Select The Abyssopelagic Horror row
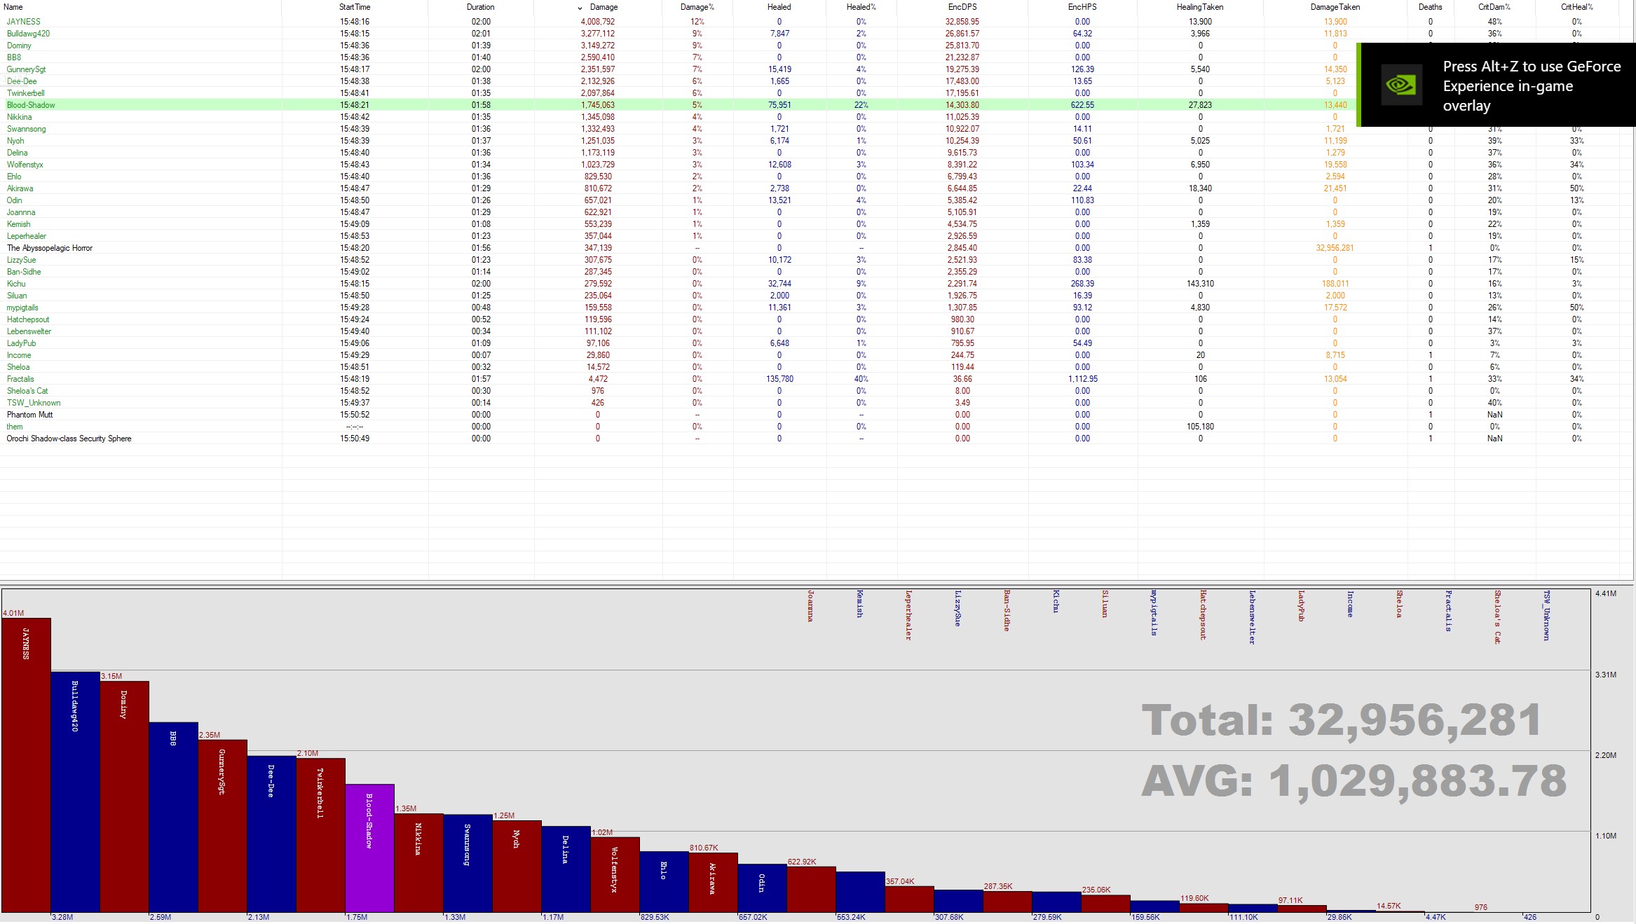 click(50, 248)
